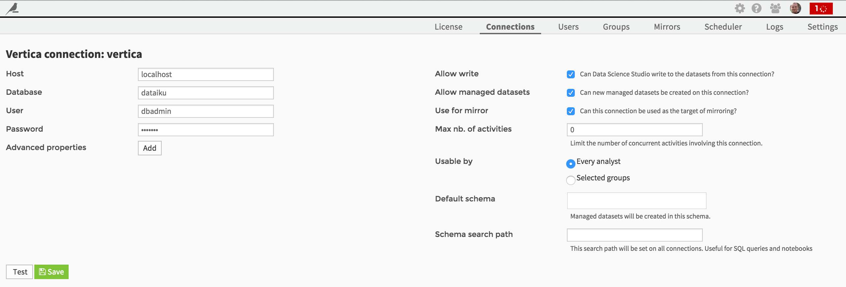This screenshot has height=287, width=846.
Task: Add an advanced property
Action: coord(150,148)
